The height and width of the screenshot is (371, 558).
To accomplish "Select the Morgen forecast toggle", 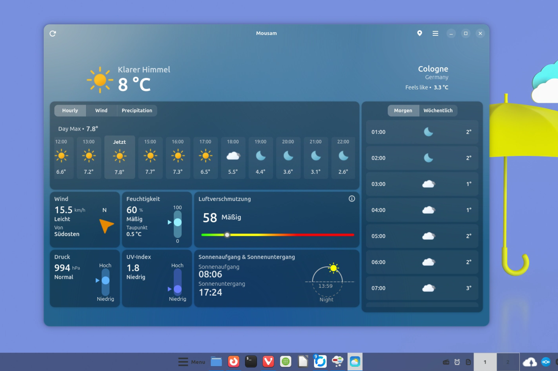I will click(403, 111).
